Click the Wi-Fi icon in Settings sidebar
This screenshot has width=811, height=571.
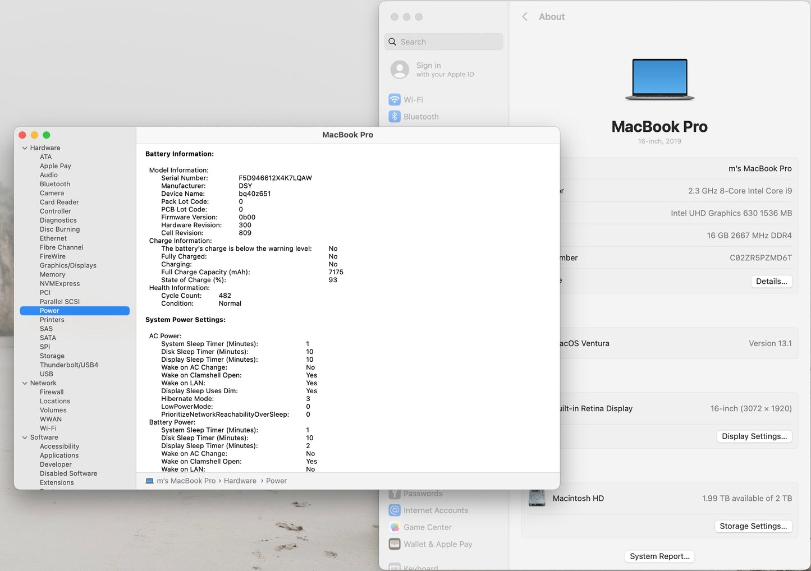click(x=395, y=99)
